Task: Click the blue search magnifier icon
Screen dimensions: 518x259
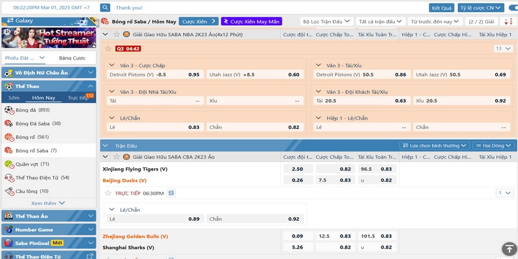Action: [106, 8]
